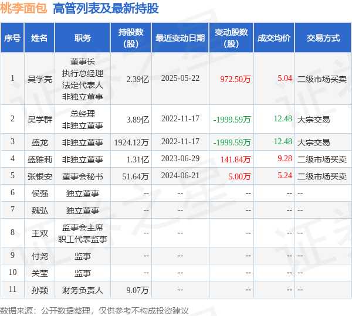352x316 pixels.
Task: Click the 执行总经理 position text
Action: 83,73
